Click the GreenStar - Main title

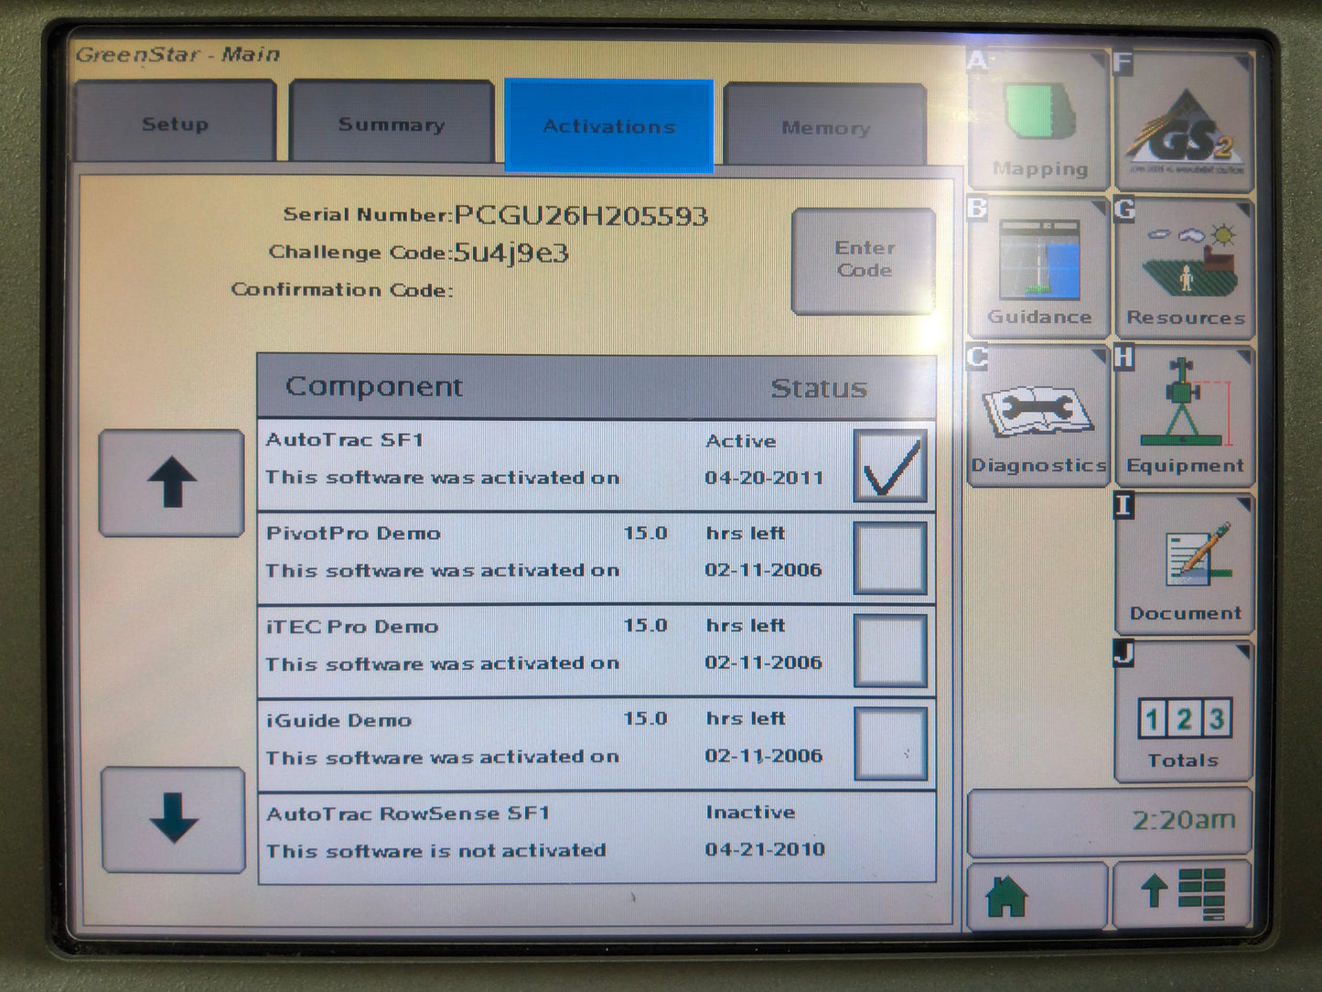click(x=177, y=54)
